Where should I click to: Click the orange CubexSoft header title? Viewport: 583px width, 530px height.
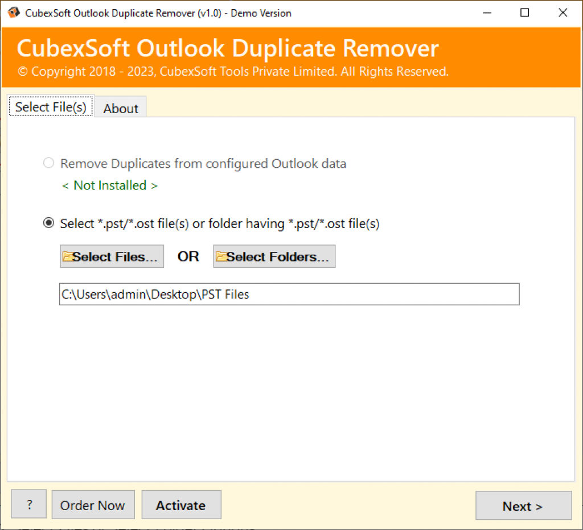click(228, 48)
